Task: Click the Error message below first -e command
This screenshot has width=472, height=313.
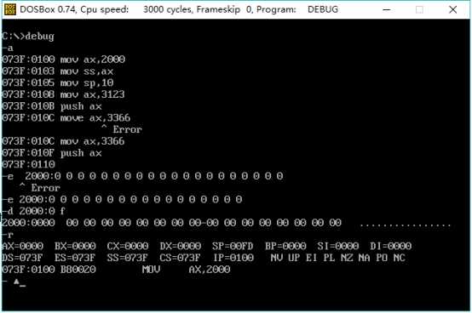Action: (40, 188)
